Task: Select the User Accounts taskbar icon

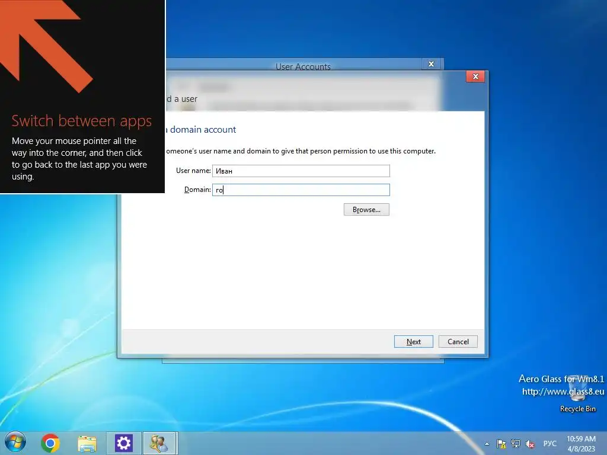Action: click(x=159, y=443)
